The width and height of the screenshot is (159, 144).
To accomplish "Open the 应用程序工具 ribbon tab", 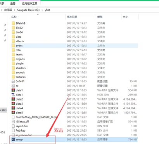I will click(x=29, y=3).
